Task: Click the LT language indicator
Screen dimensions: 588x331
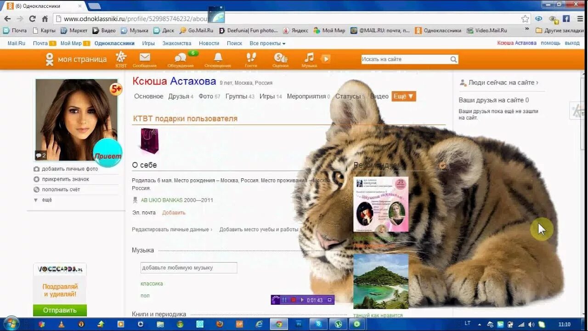Action: tap(468, 324)
